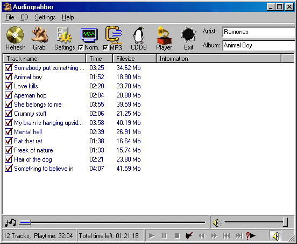This screenshot has height=244, width=297.
Task: Toggle the Norm. checkbox
Action: 81,48
